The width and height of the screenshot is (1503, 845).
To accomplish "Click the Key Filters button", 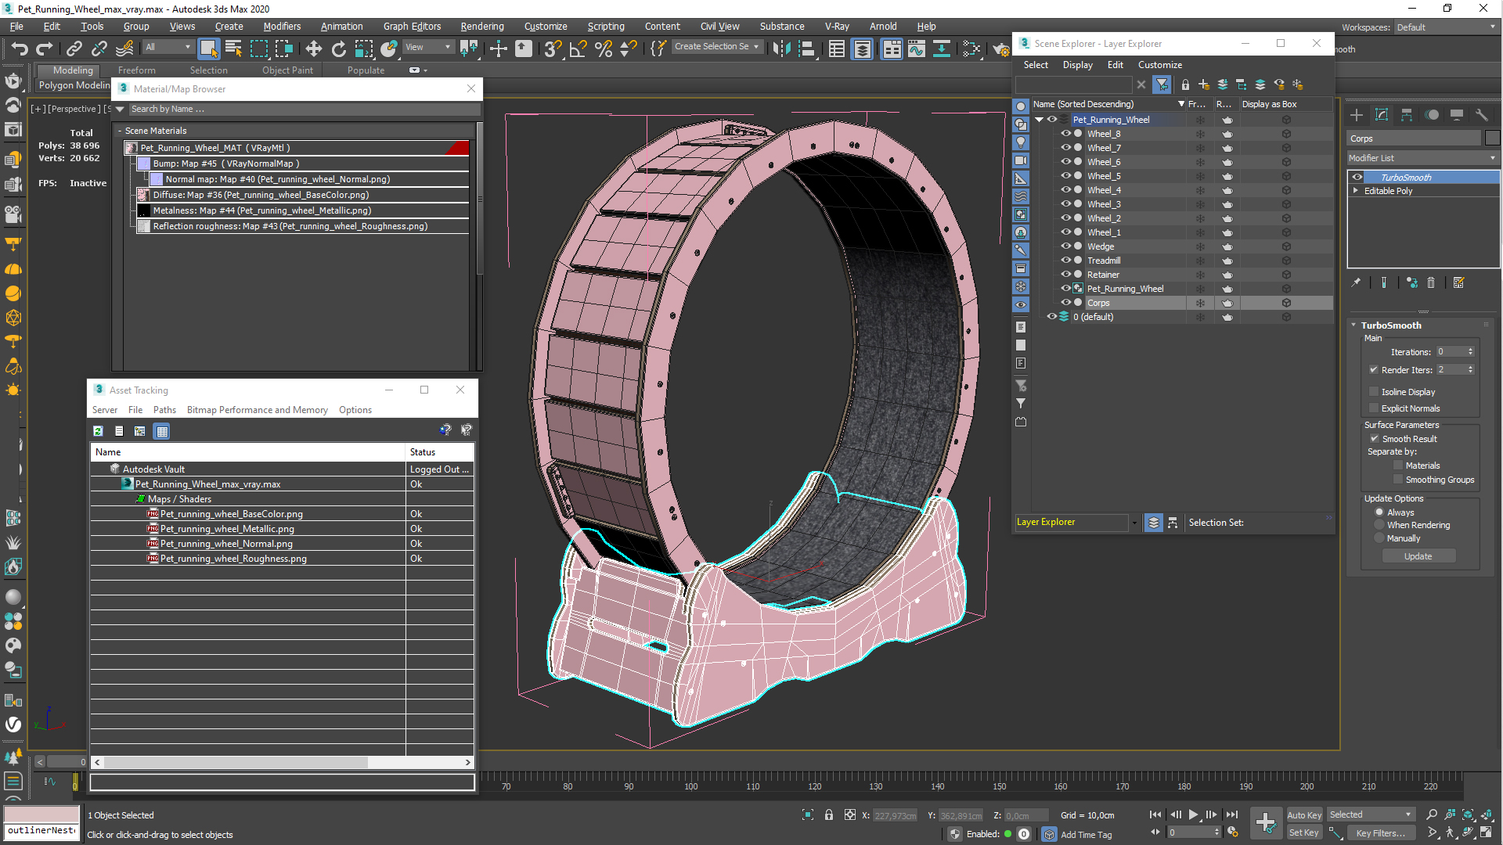I will coord(1381,832).
